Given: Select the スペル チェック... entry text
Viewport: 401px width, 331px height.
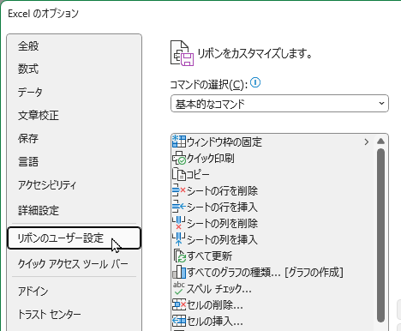Looking at the screenshot, I should pos(219,289).
